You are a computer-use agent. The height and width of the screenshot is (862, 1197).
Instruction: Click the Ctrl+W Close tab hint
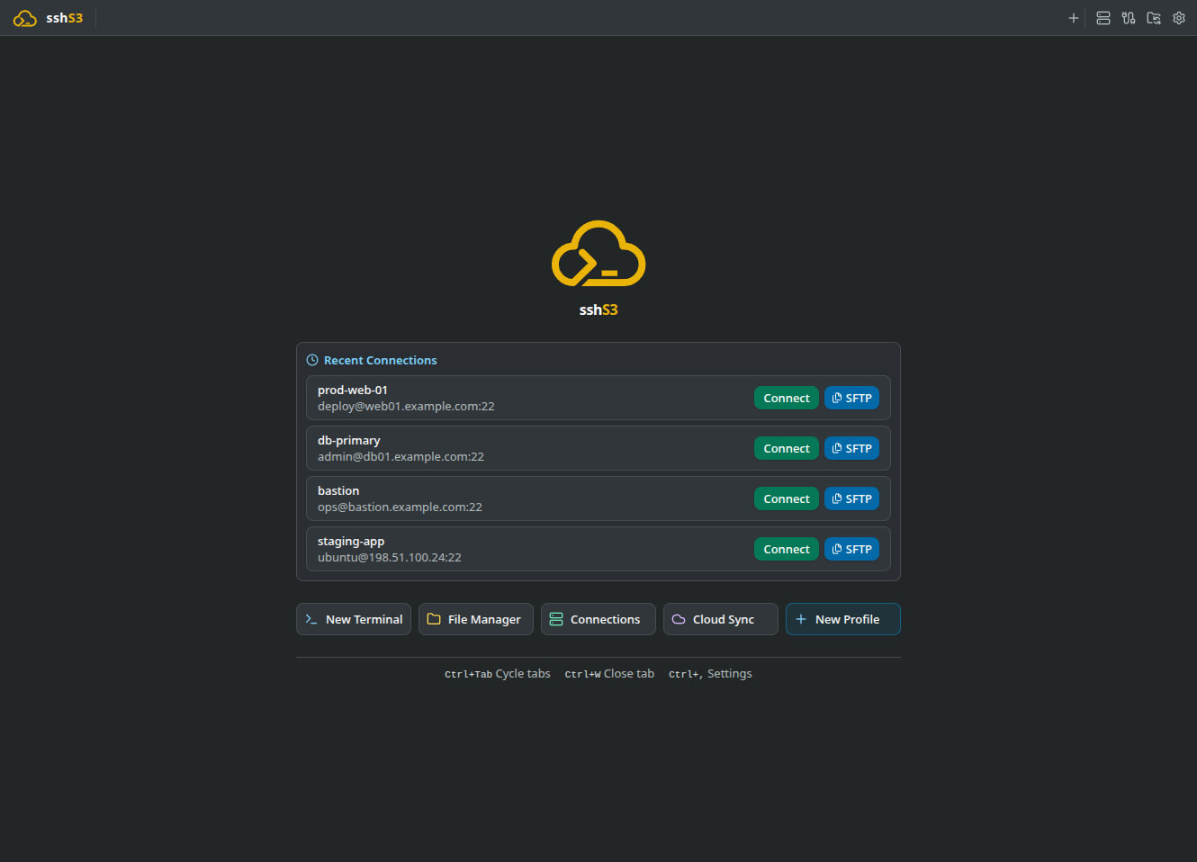(x=609, y=673)
